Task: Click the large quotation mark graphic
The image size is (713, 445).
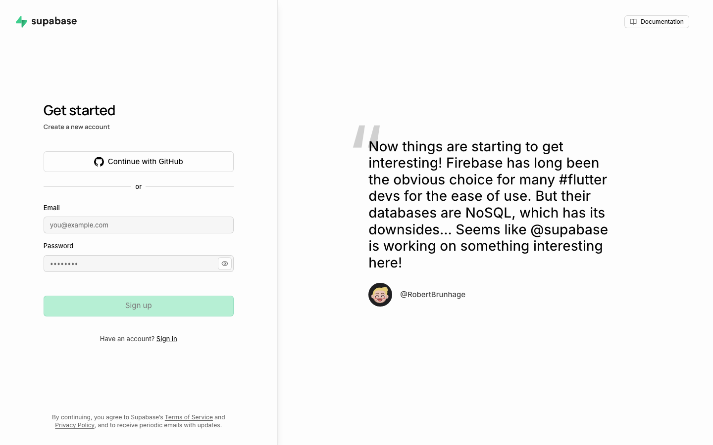Action: pyautogui.click(x=366, y=136)
